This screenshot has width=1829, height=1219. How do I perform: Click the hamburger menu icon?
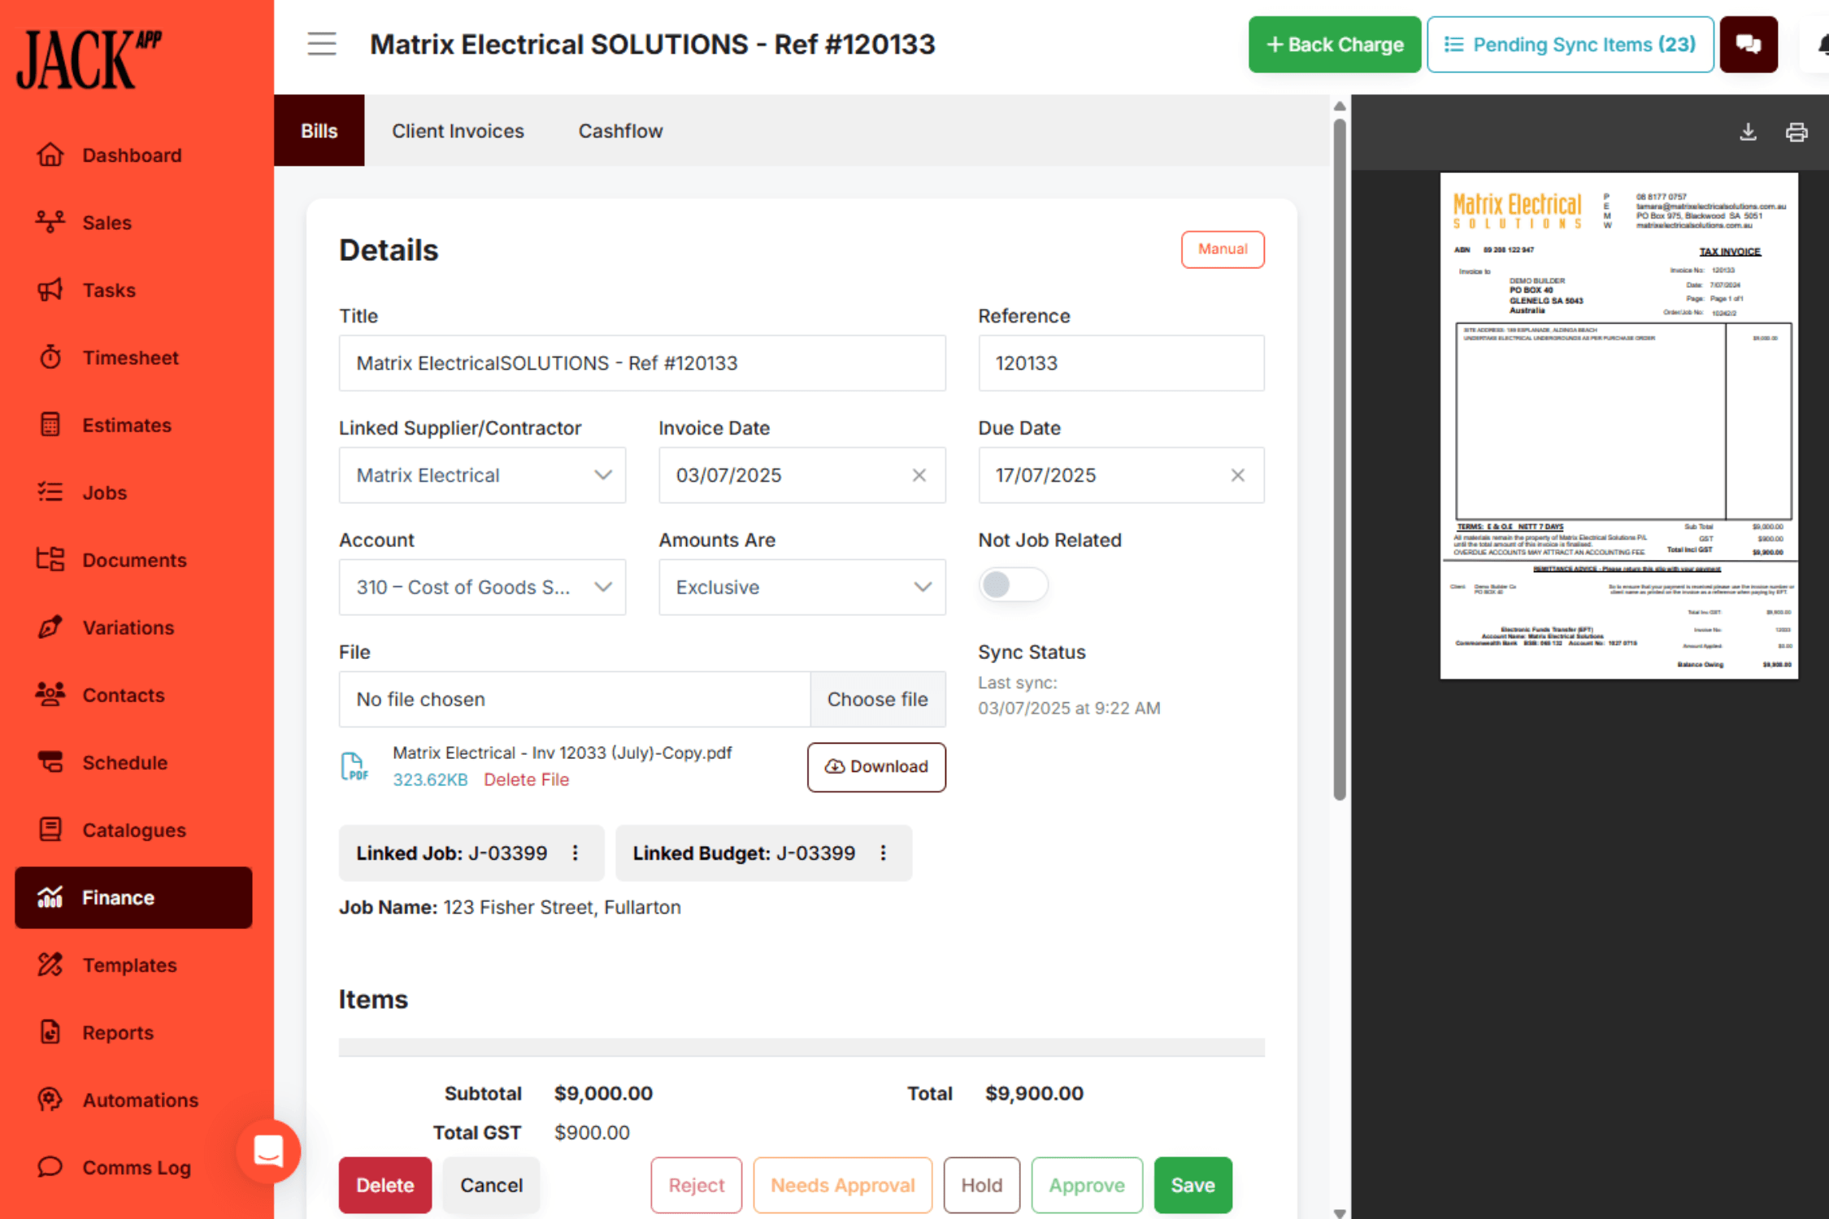[x=321, y=44]
